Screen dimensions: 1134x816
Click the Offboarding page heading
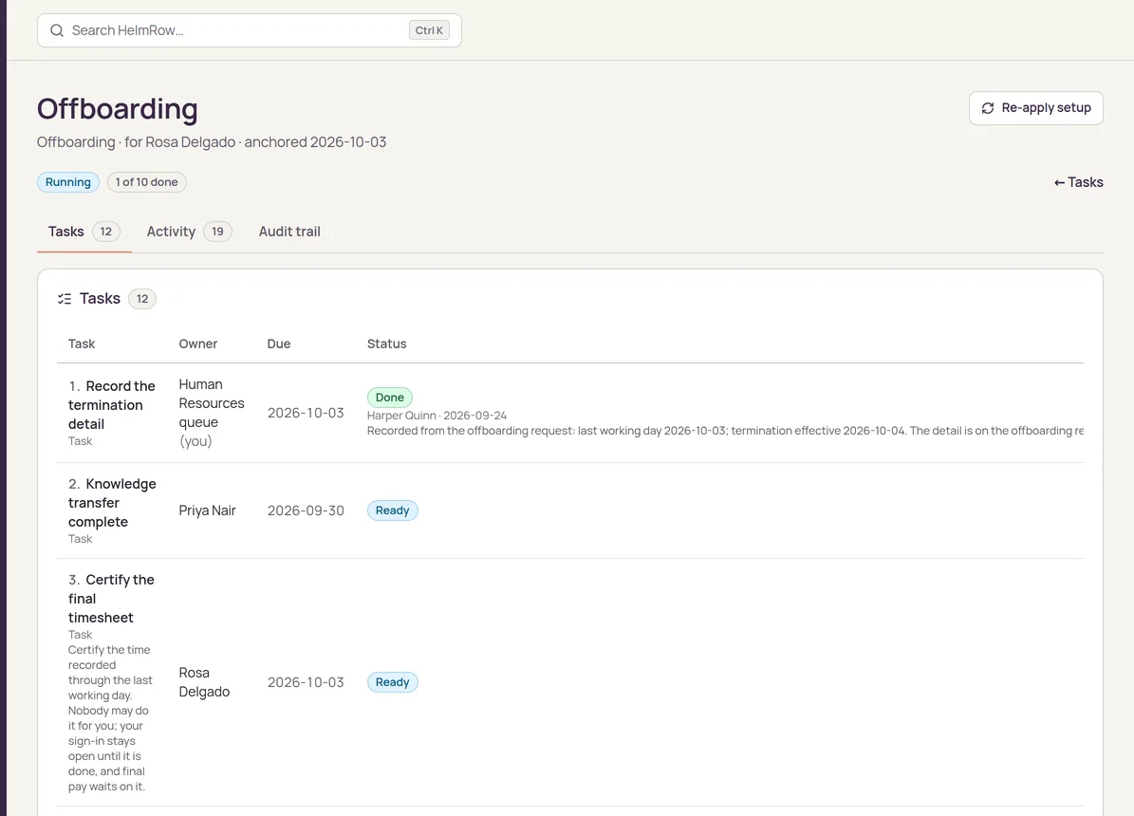[117, 108]
